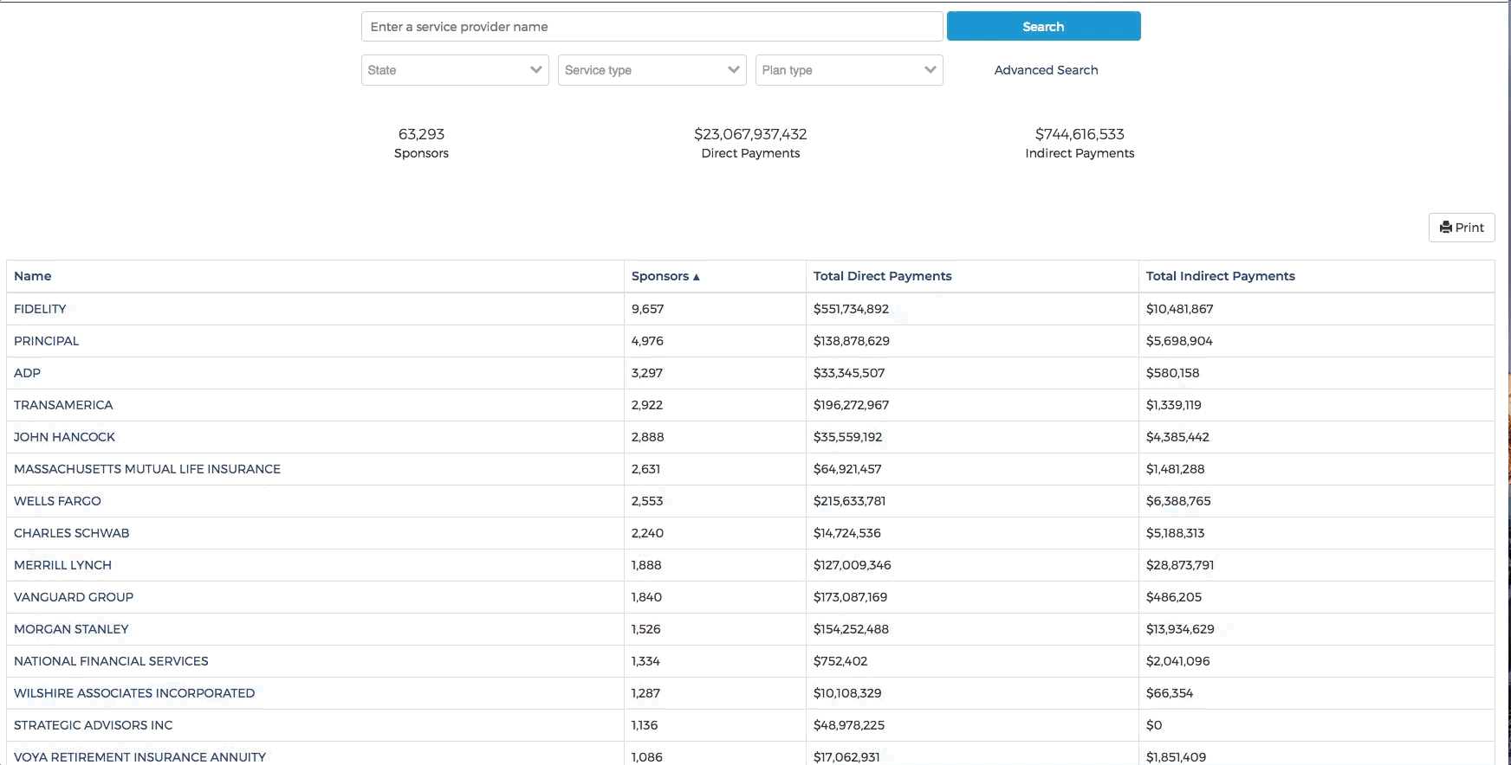Select Vanguard Group's indirect payments $486,205
Viewport: 1511px width, 765px height.
point(1174,597)
